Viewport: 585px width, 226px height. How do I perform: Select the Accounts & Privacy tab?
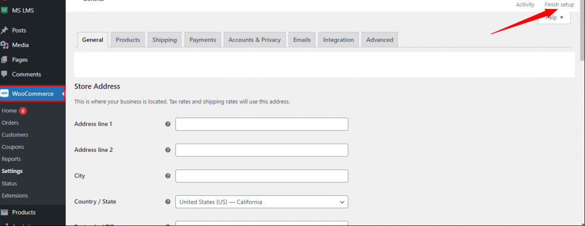(x=254, y=39)
